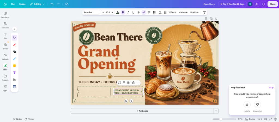Expand the Editing mode dropdown
Screen dimensions: 279x122
coord(37,4)
